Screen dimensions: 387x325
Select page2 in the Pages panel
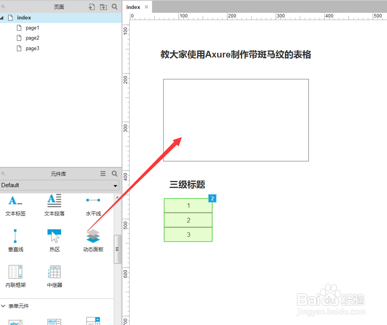pos(32,38)
